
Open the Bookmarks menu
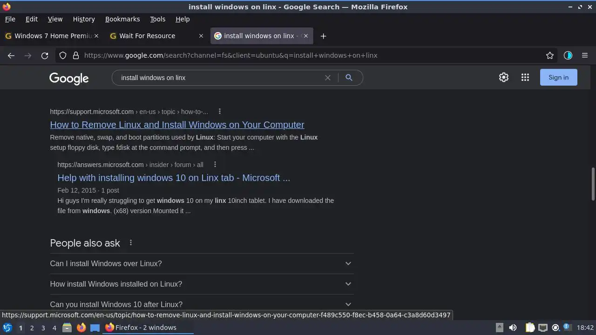pos(122,19)
